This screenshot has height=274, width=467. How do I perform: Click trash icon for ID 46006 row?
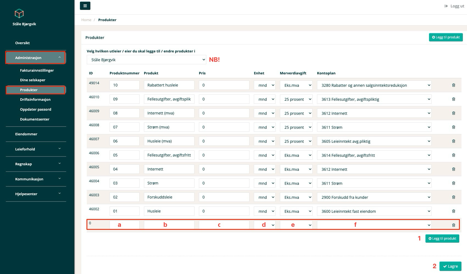[x=454, y=155]
